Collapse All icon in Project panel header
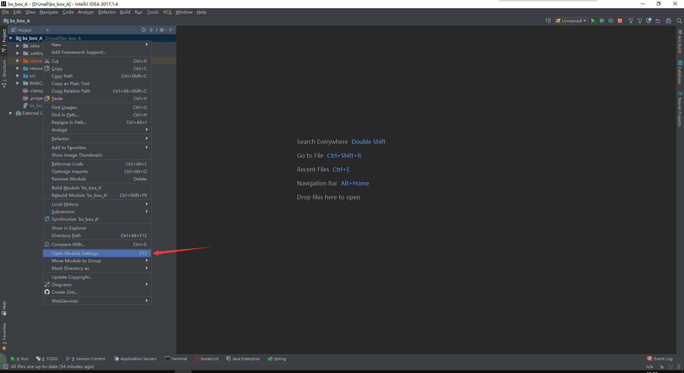Viewport: 684px width, 373px height. pyautogui.click(x=151, y=30)
